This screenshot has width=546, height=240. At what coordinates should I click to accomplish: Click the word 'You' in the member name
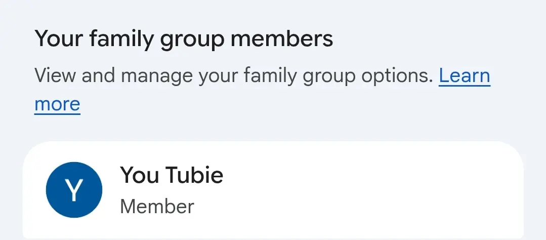[x=140, y=175]
